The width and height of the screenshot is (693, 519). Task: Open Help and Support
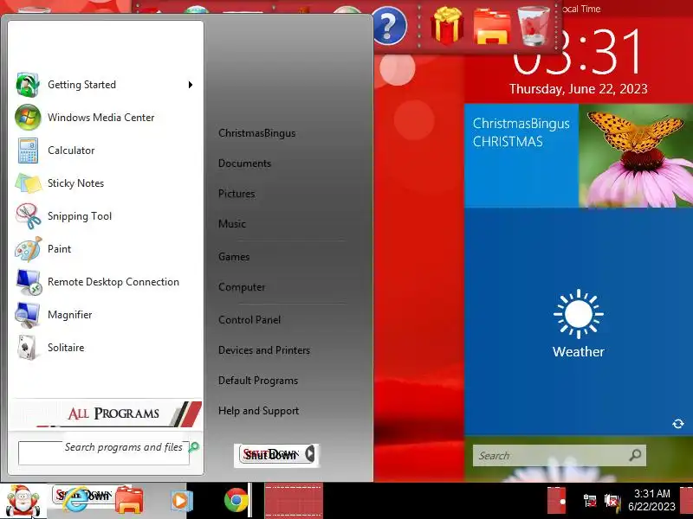click(258, 411)
